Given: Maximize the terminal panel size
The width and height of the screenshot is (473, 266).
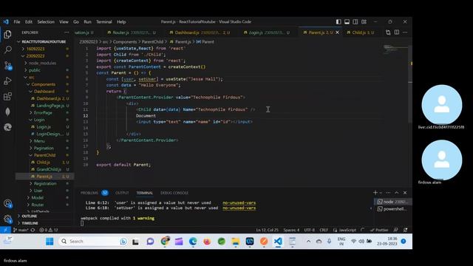Looking at the screenshot, I should click(397, 192).
